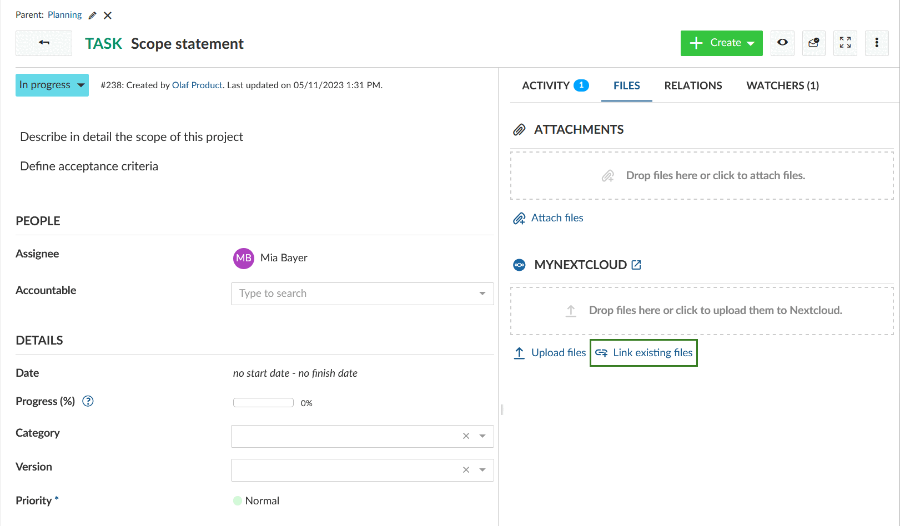Viewport: 900px width, 526px height.
Task: Click the mark-notifications-as-read envelope icon
Action: pos(813,43)
